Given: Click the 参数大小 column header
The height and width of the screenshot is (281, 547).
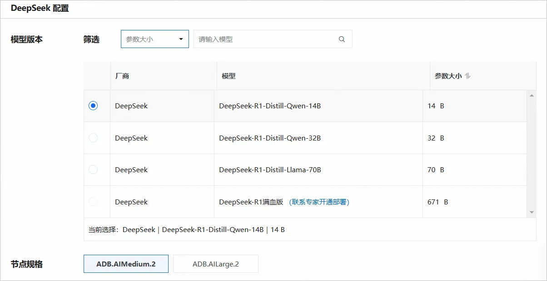Looking at the screenshot, I should point(448,76).
